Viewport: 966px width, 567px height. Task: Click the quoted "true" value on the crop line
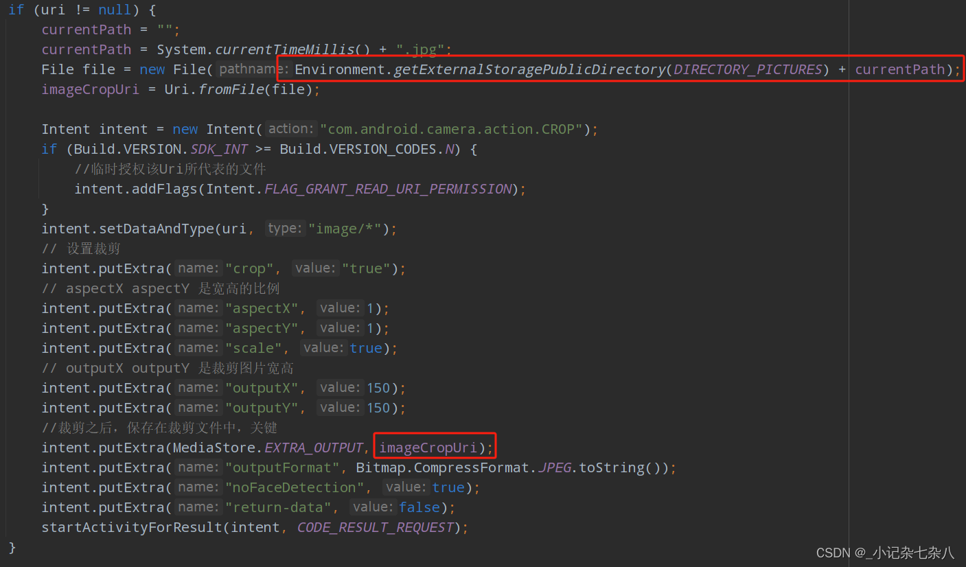point(367,268)
